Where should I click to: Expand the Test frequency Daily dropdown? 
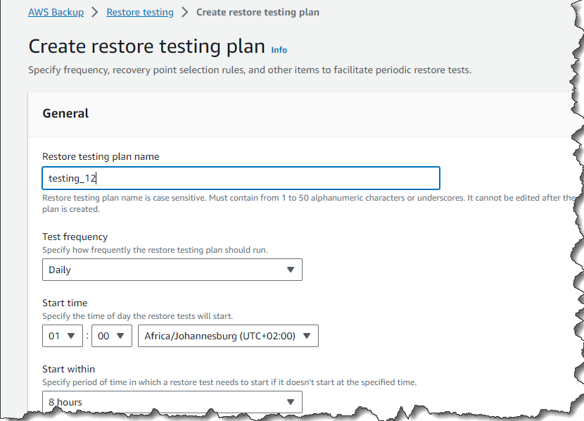172,270
